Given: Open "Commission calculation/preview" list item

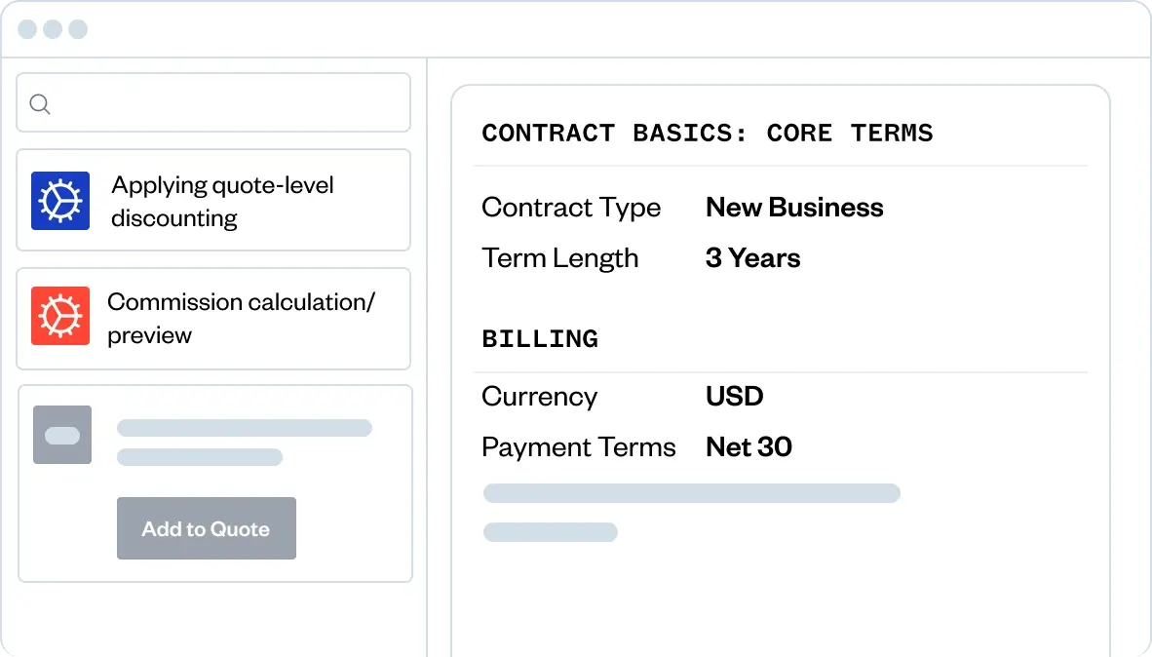Looking at the screenshot, I should click(241, 318).
